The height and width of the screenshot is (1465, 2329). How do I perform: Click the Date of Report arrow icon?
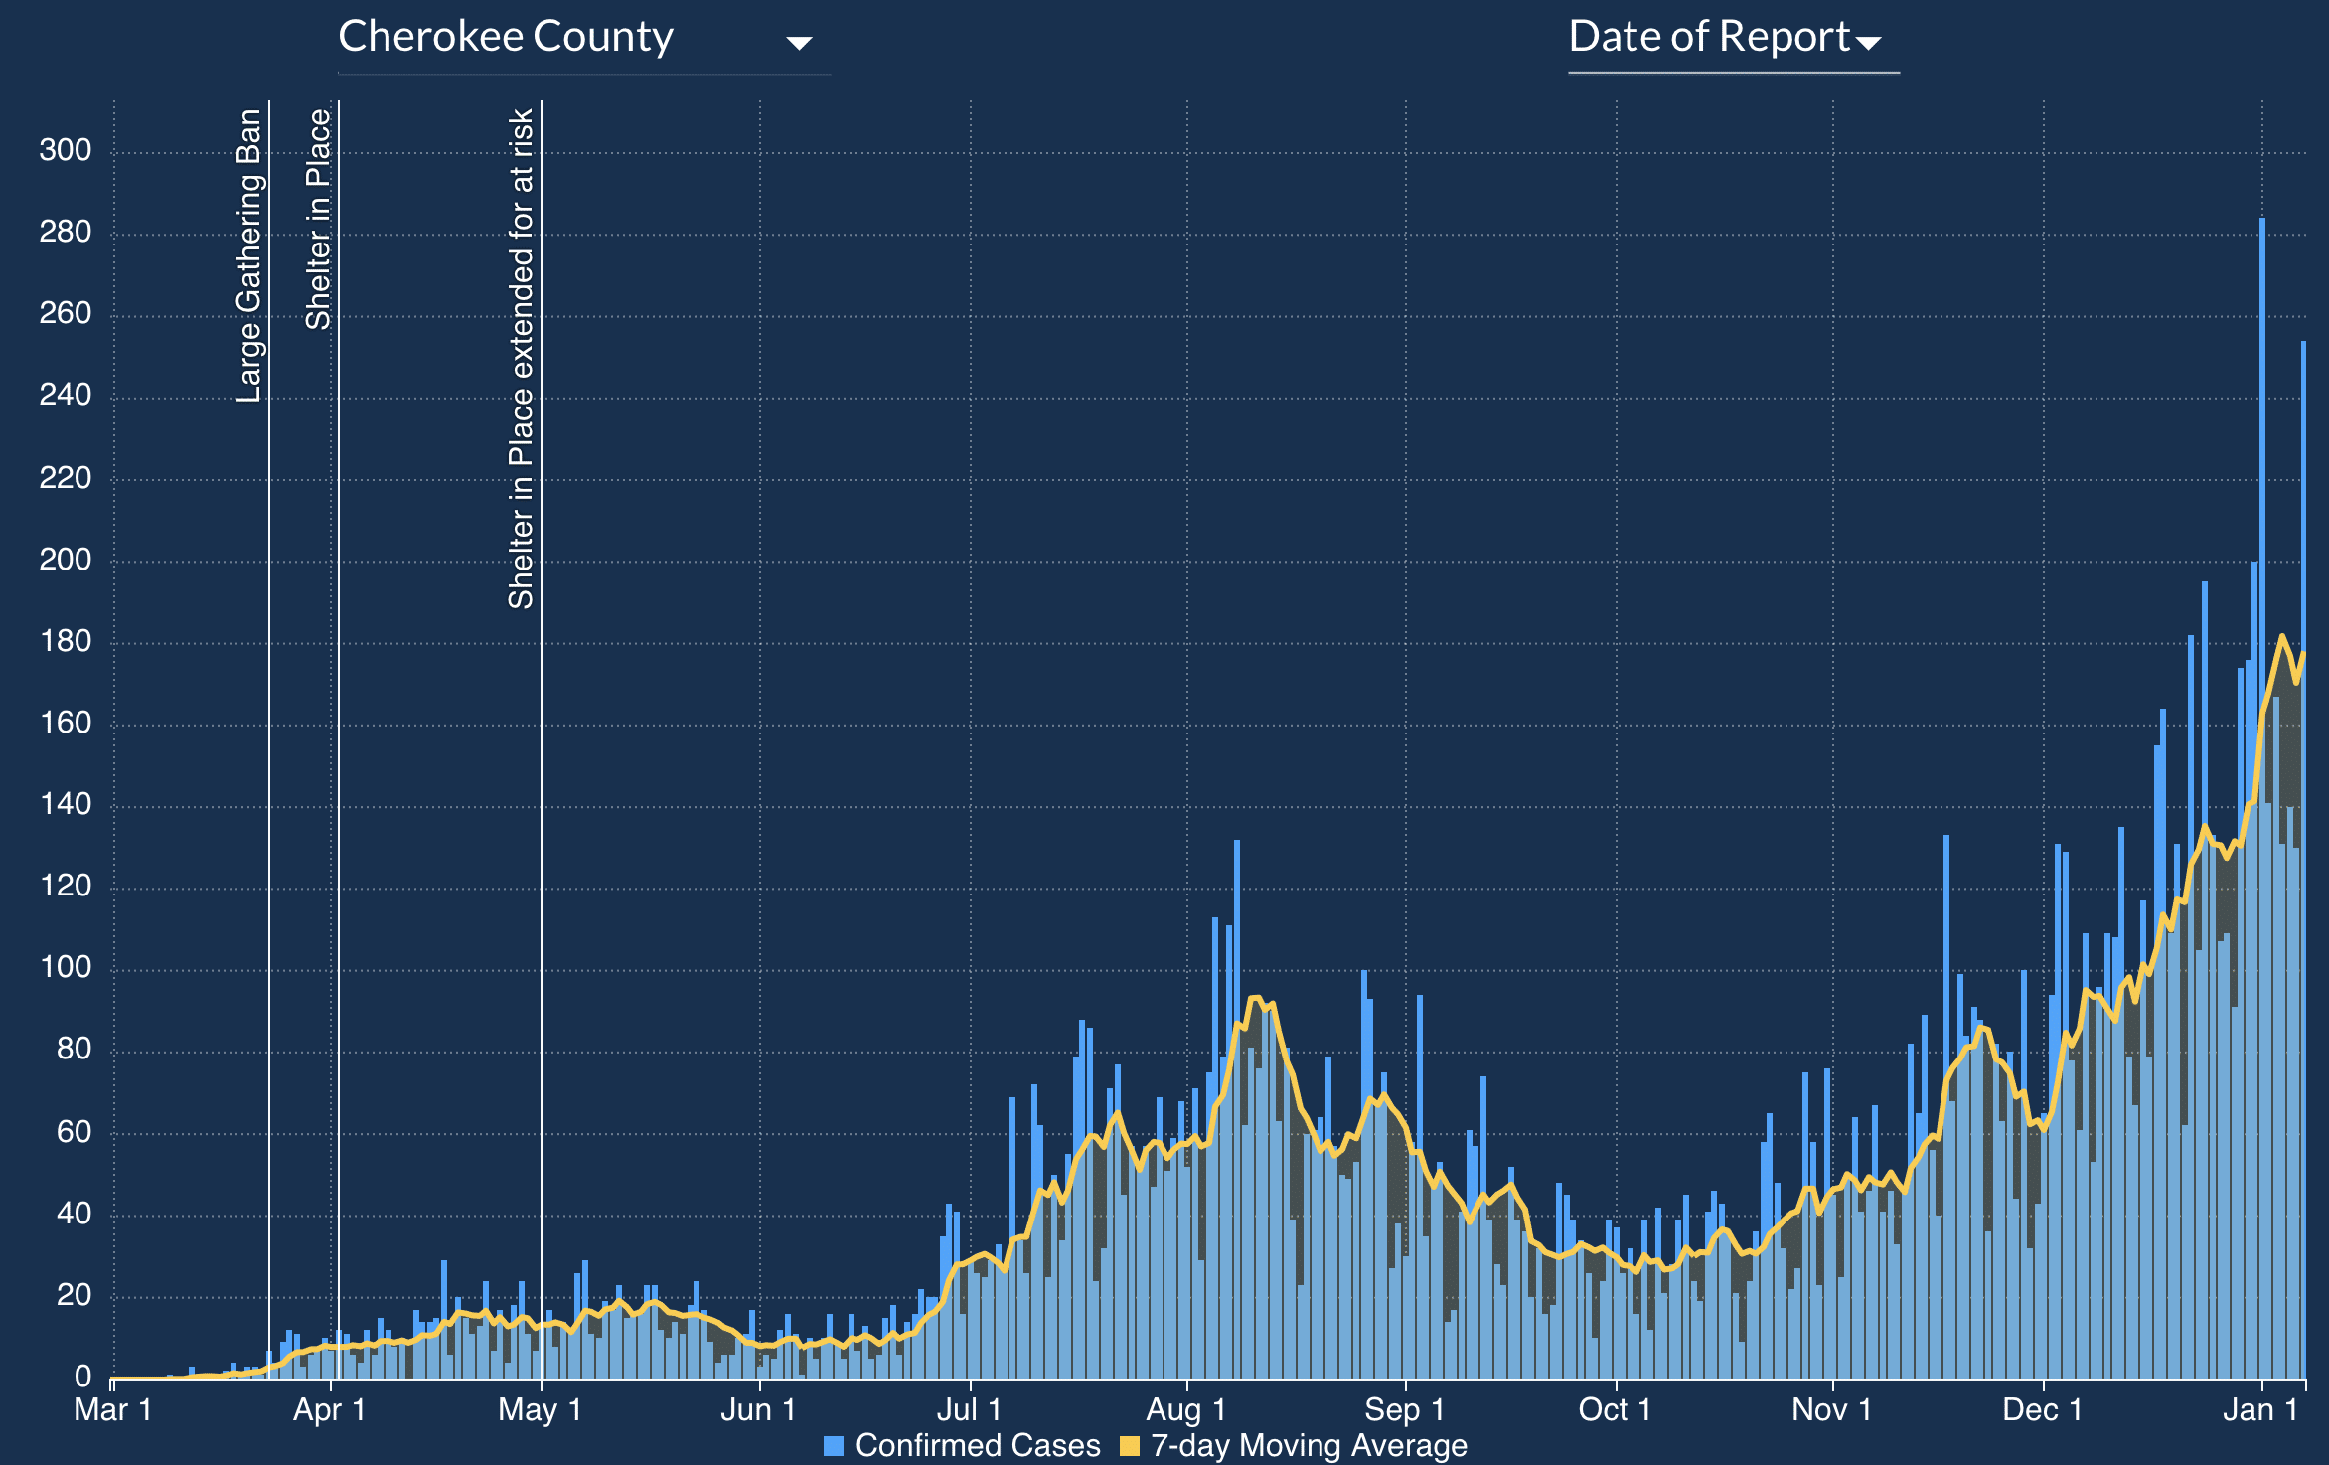(1869, 43)
